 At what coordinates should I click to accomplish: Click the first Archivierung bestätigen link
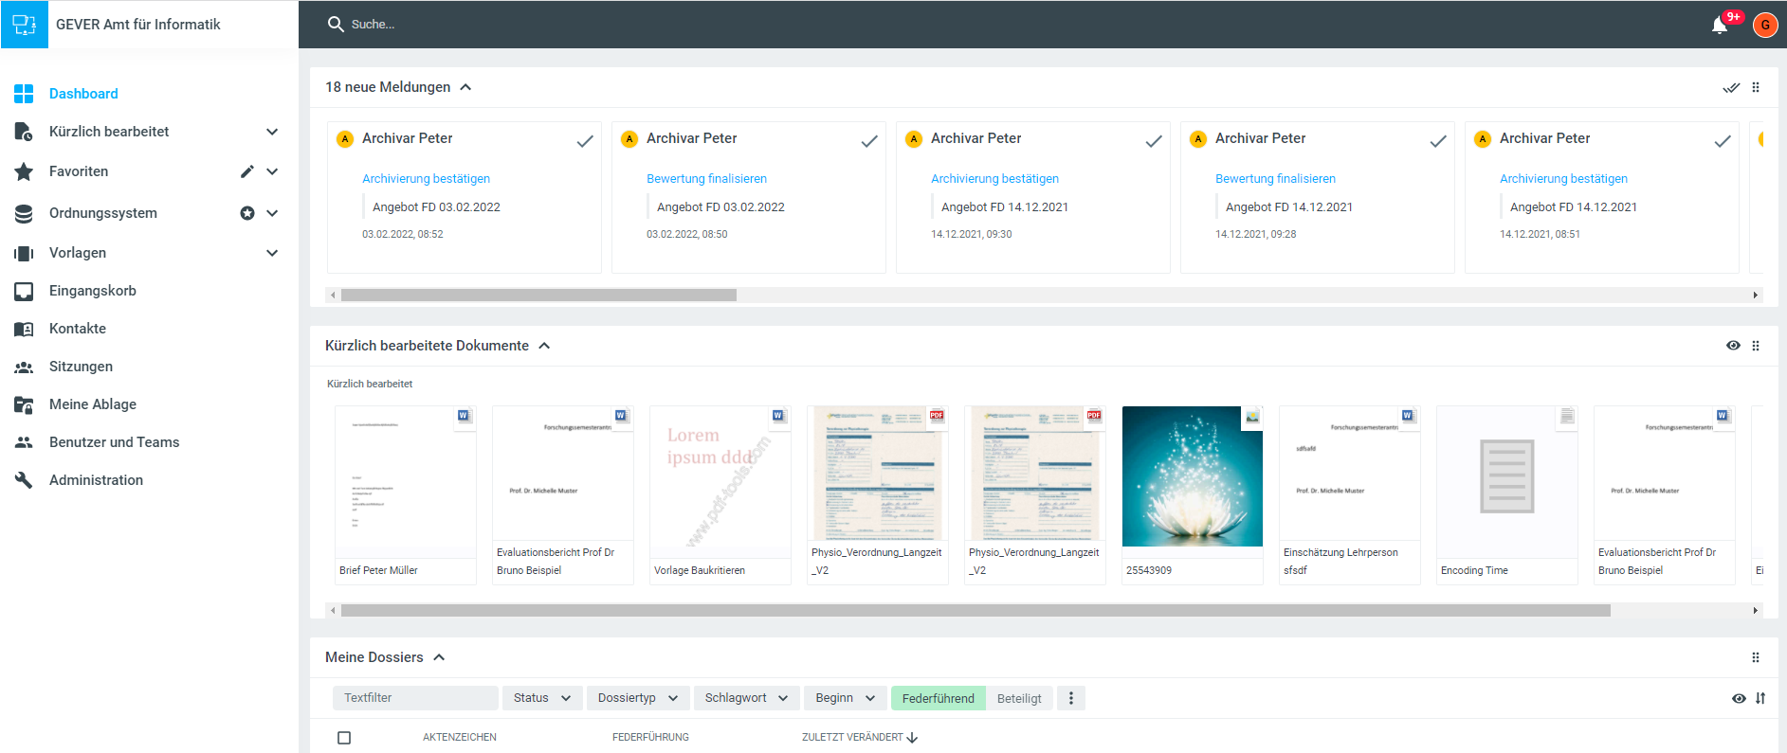(x=426, y=178)
